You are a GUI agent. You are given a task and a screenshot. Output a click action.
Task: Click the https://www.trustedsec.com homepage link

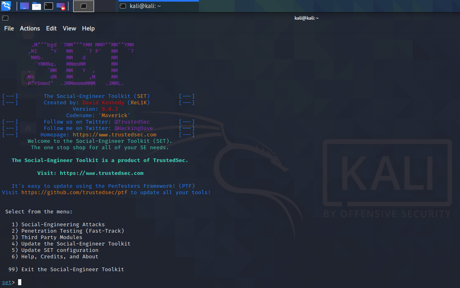[x=115, y=135]
